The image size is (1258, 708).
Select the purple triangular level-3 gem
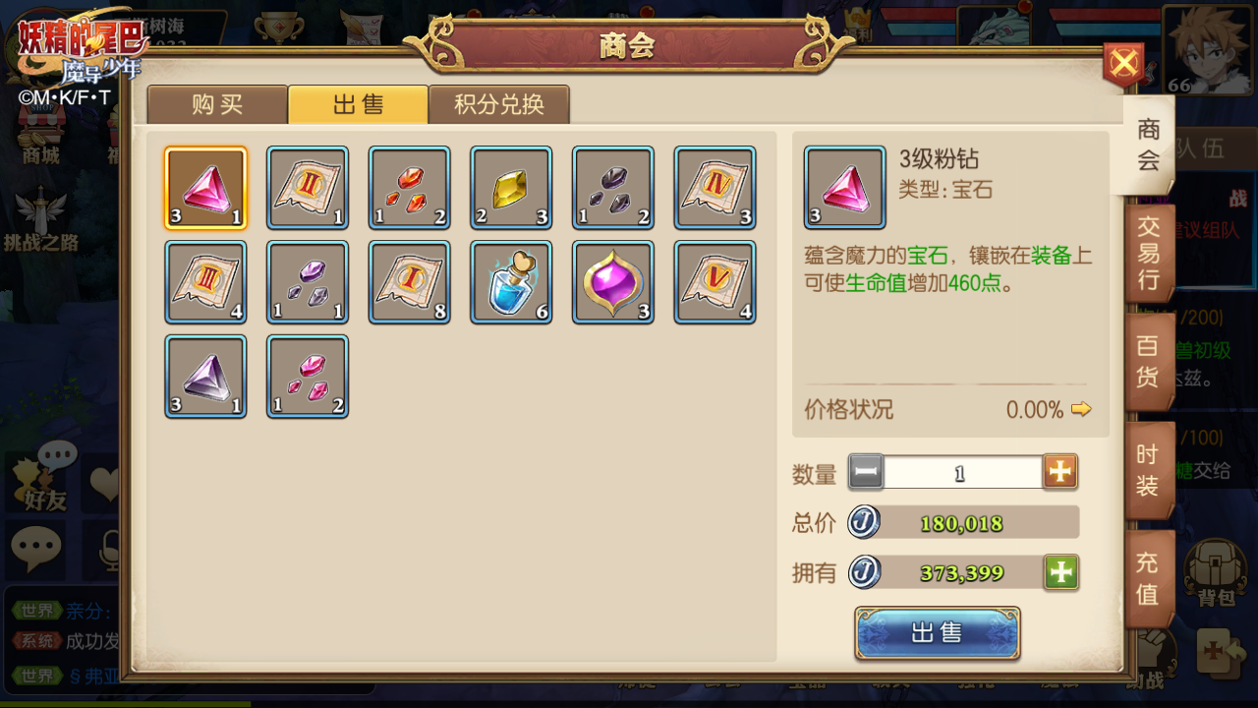pos(205,377)
